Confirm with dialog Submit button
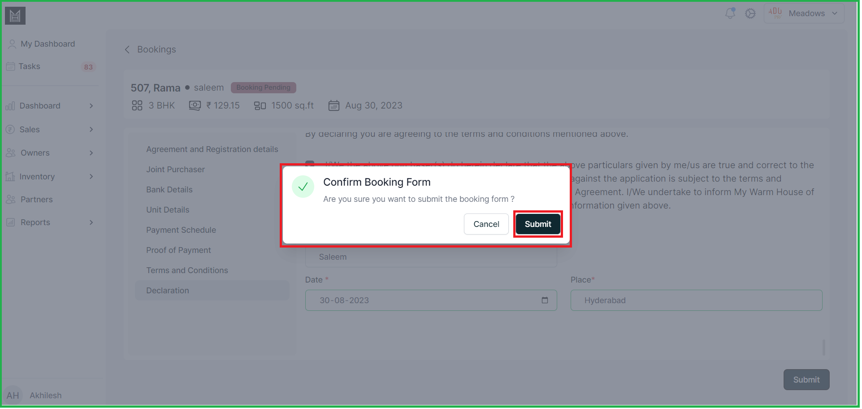Image resolution: width=862 pixels, height=409 pixels. point(538,224)
